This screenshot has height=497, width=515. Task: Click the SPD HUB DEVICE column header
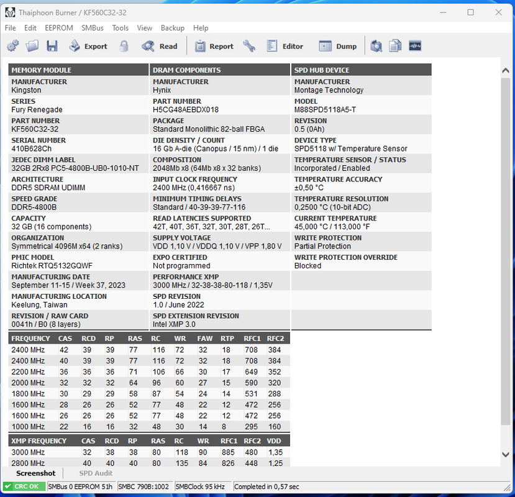pyautogui.click(x=362, y=70)
